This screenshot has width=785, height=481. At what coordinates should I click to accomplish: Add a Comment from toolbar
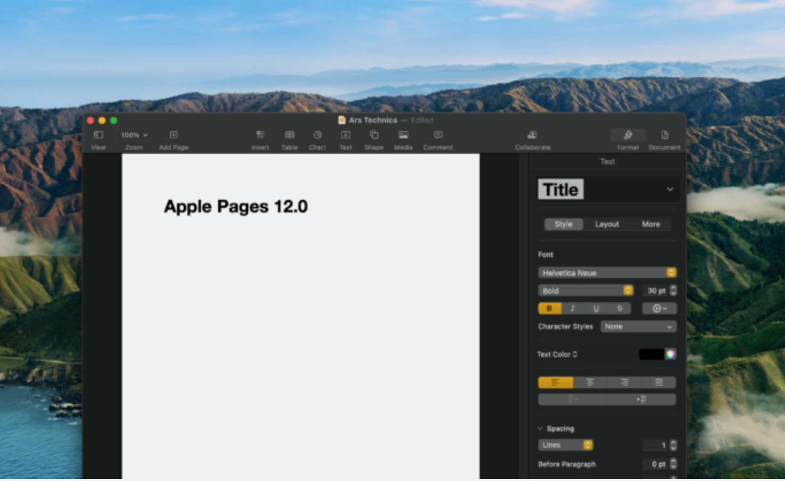438,135
